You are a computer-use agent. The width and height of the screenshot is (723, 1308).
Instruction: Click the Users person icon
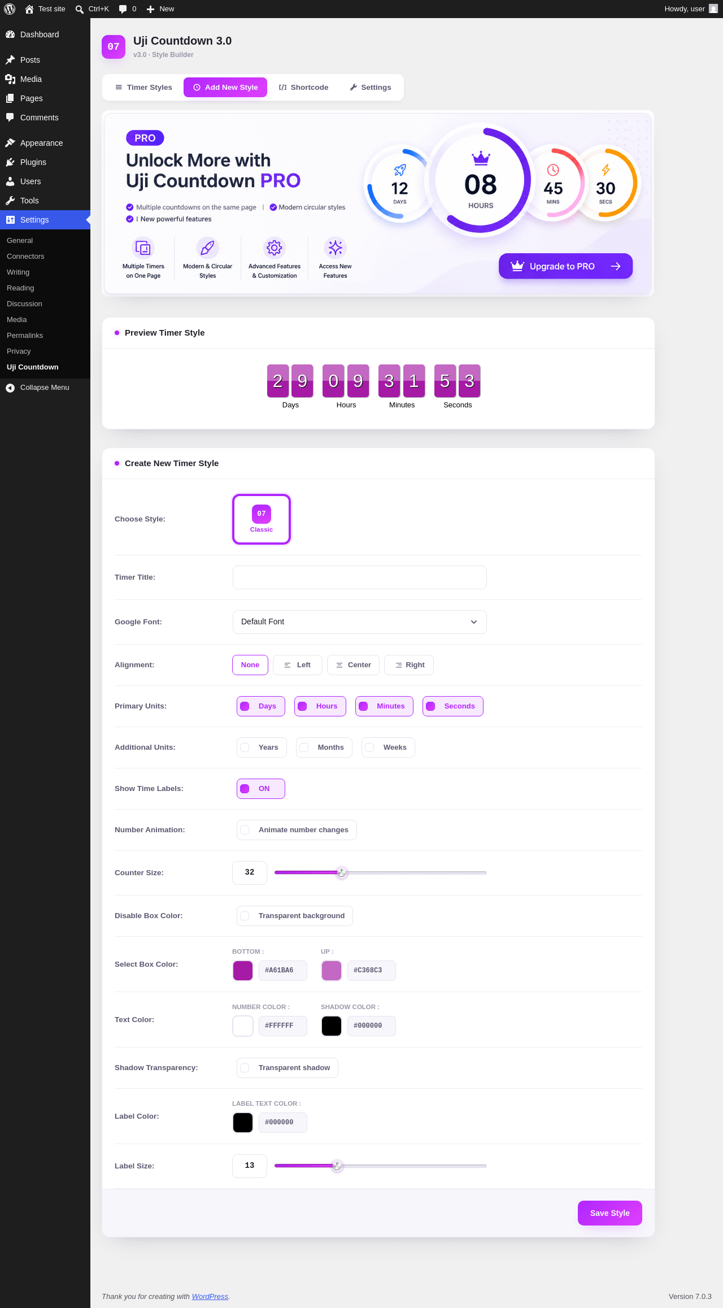tap(10, 181)
